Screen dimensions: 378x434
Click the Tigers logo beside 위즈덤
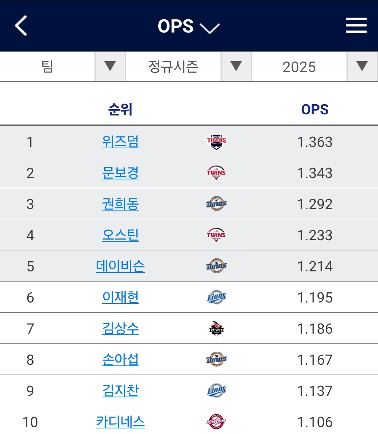(x=216, y=142)
